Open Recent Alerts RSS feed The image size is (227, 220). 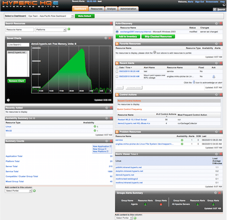point(117,63)
